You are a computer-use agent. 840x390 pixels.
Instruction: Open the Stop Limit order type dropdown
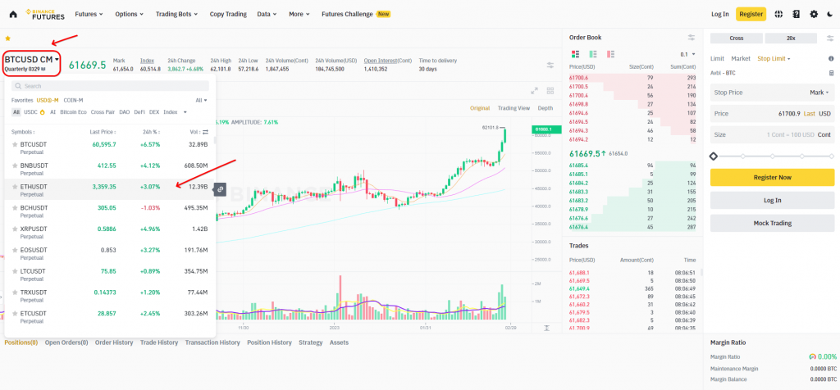tap(774, 58)
